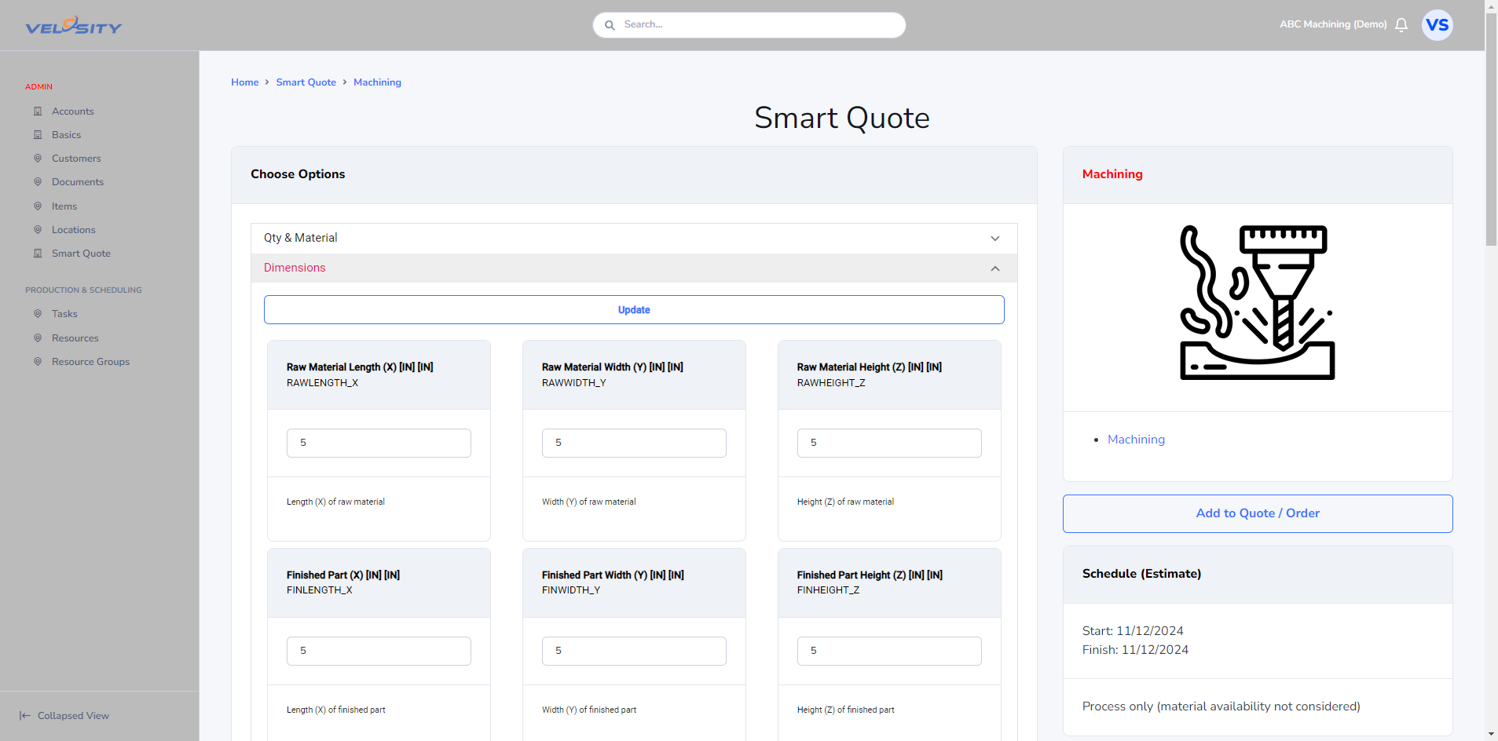This screenshot has width=1498, height=741.
Task: Open the notifications bell icon
Action: pos(1401,25)
